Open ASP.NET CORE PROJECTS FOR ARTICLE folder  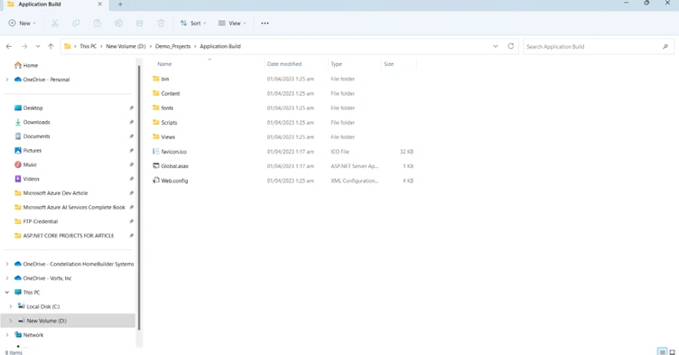click(x=70, y=236)
